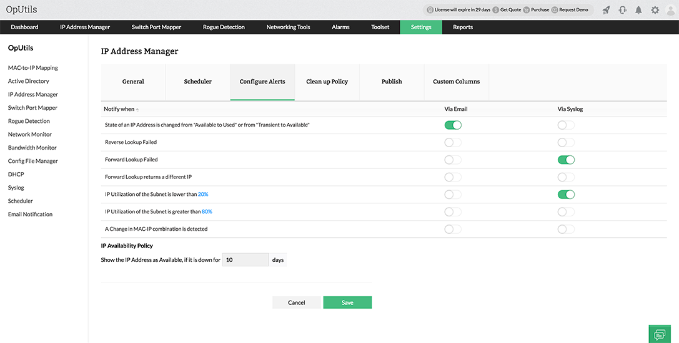Switch to the General tab

pyautogui.click(x=134, y=82)
